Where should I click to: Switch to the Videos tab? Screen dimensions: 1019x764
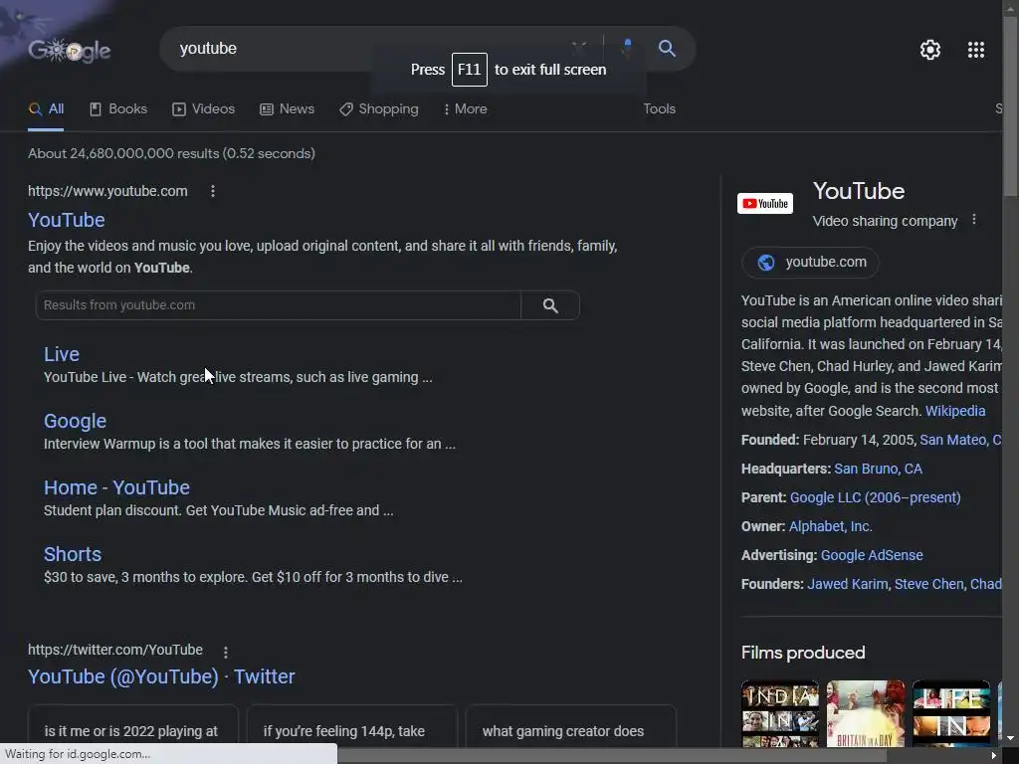[203, 109]
